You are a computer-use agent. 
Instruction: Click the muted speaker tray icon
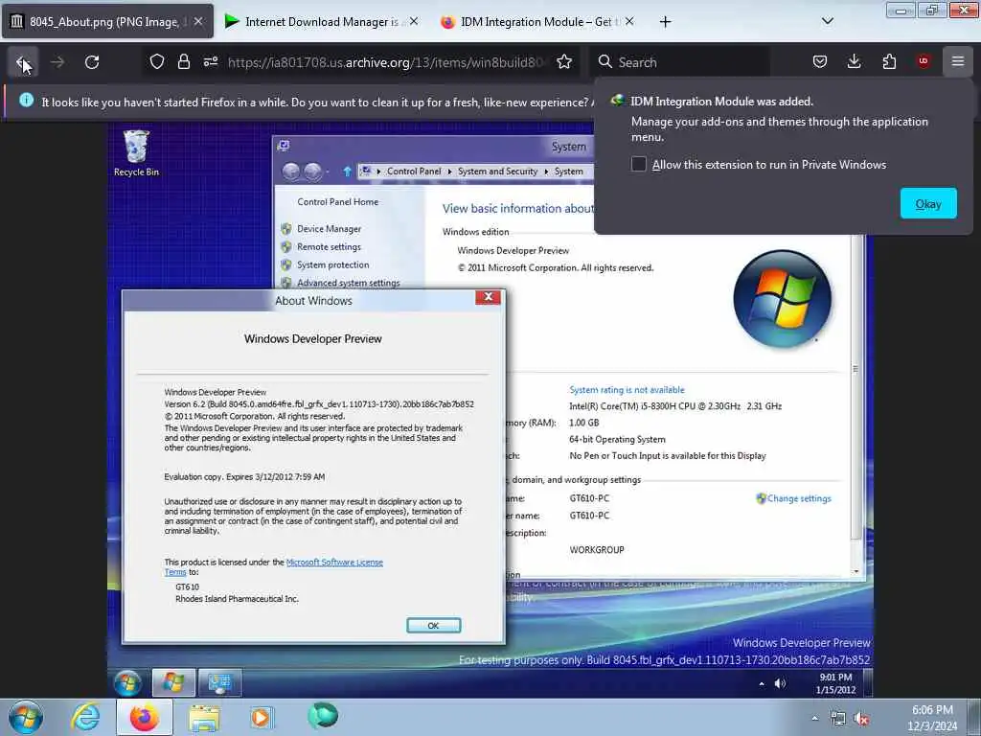tap(861, 719)
